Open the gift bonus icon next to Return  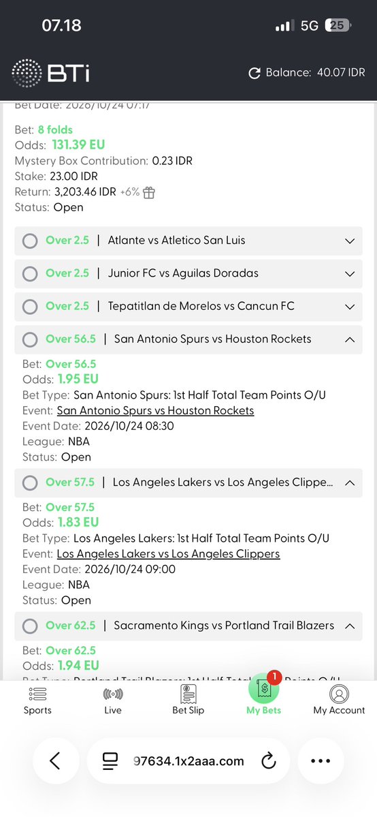pos(149,192)
